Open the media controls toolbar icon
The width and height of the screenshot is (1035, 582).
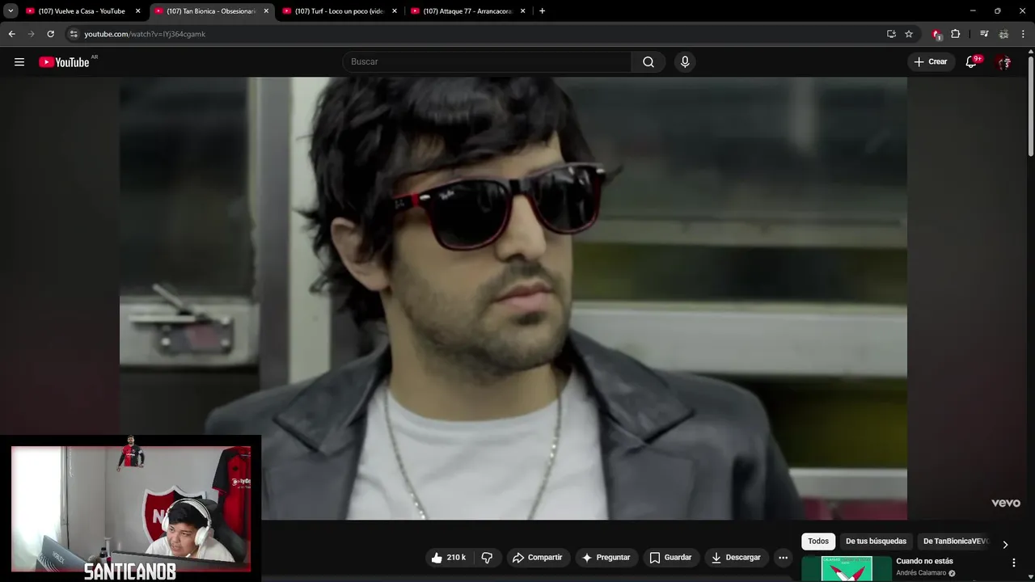point(984,34)
